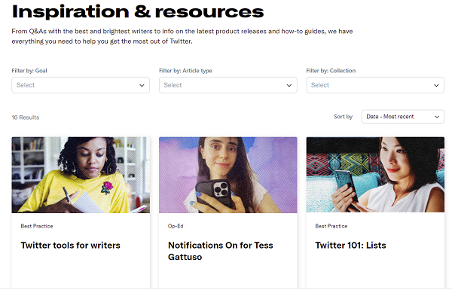Click the 16 Results count text
The height and width of the screenshot is (290, 452).
[26, 118]
